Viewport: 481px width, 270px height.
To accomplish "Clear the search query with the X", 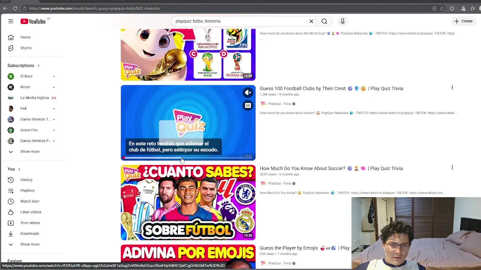I will click(x=311, y=21).
